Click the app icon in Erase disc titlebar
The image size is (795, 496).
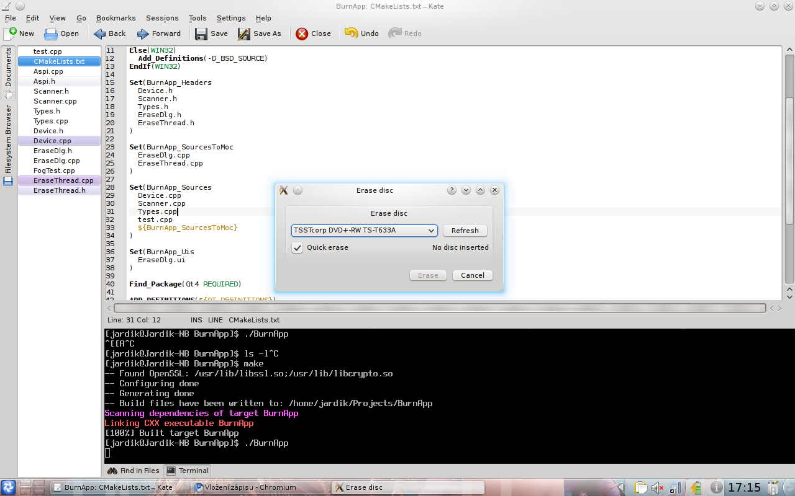point(283,190)
